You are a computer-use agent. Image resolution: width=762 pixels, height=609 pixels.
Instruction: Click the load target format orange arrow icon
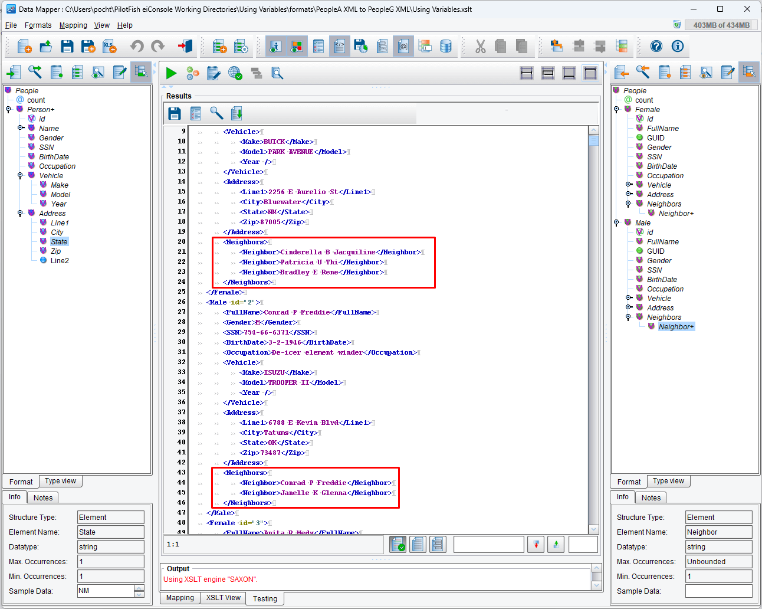(622, 72)
